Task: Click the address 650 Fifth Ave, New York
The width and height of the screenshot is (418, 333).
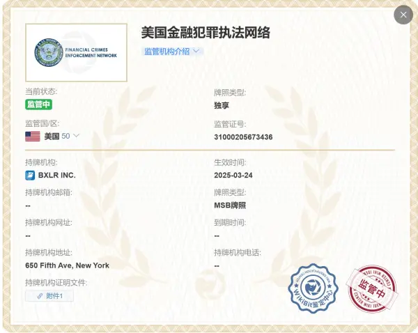Action: 67,265
